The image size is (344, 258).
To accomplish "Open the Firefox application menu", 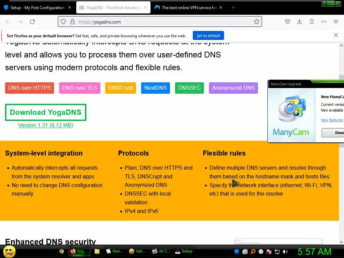I will (336, 21).
